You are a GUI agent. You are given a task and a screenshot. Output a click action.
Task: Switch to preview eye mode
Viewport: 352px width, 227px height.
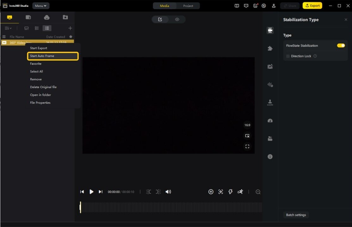pos(177,20)
